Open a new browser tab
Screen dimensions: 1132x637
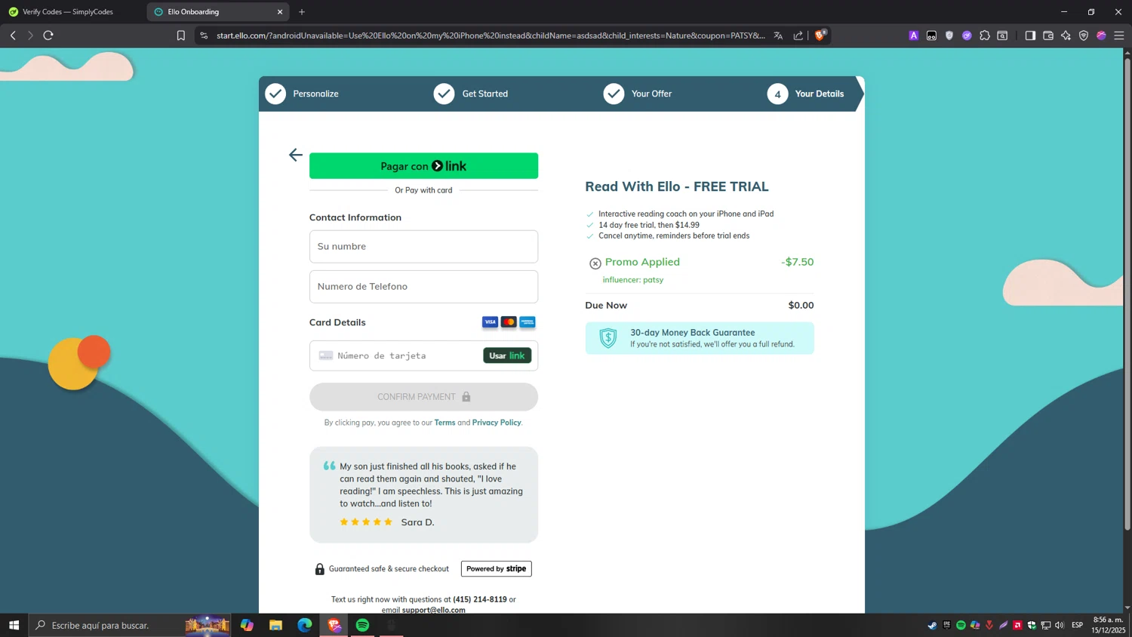tap(302, 12)
